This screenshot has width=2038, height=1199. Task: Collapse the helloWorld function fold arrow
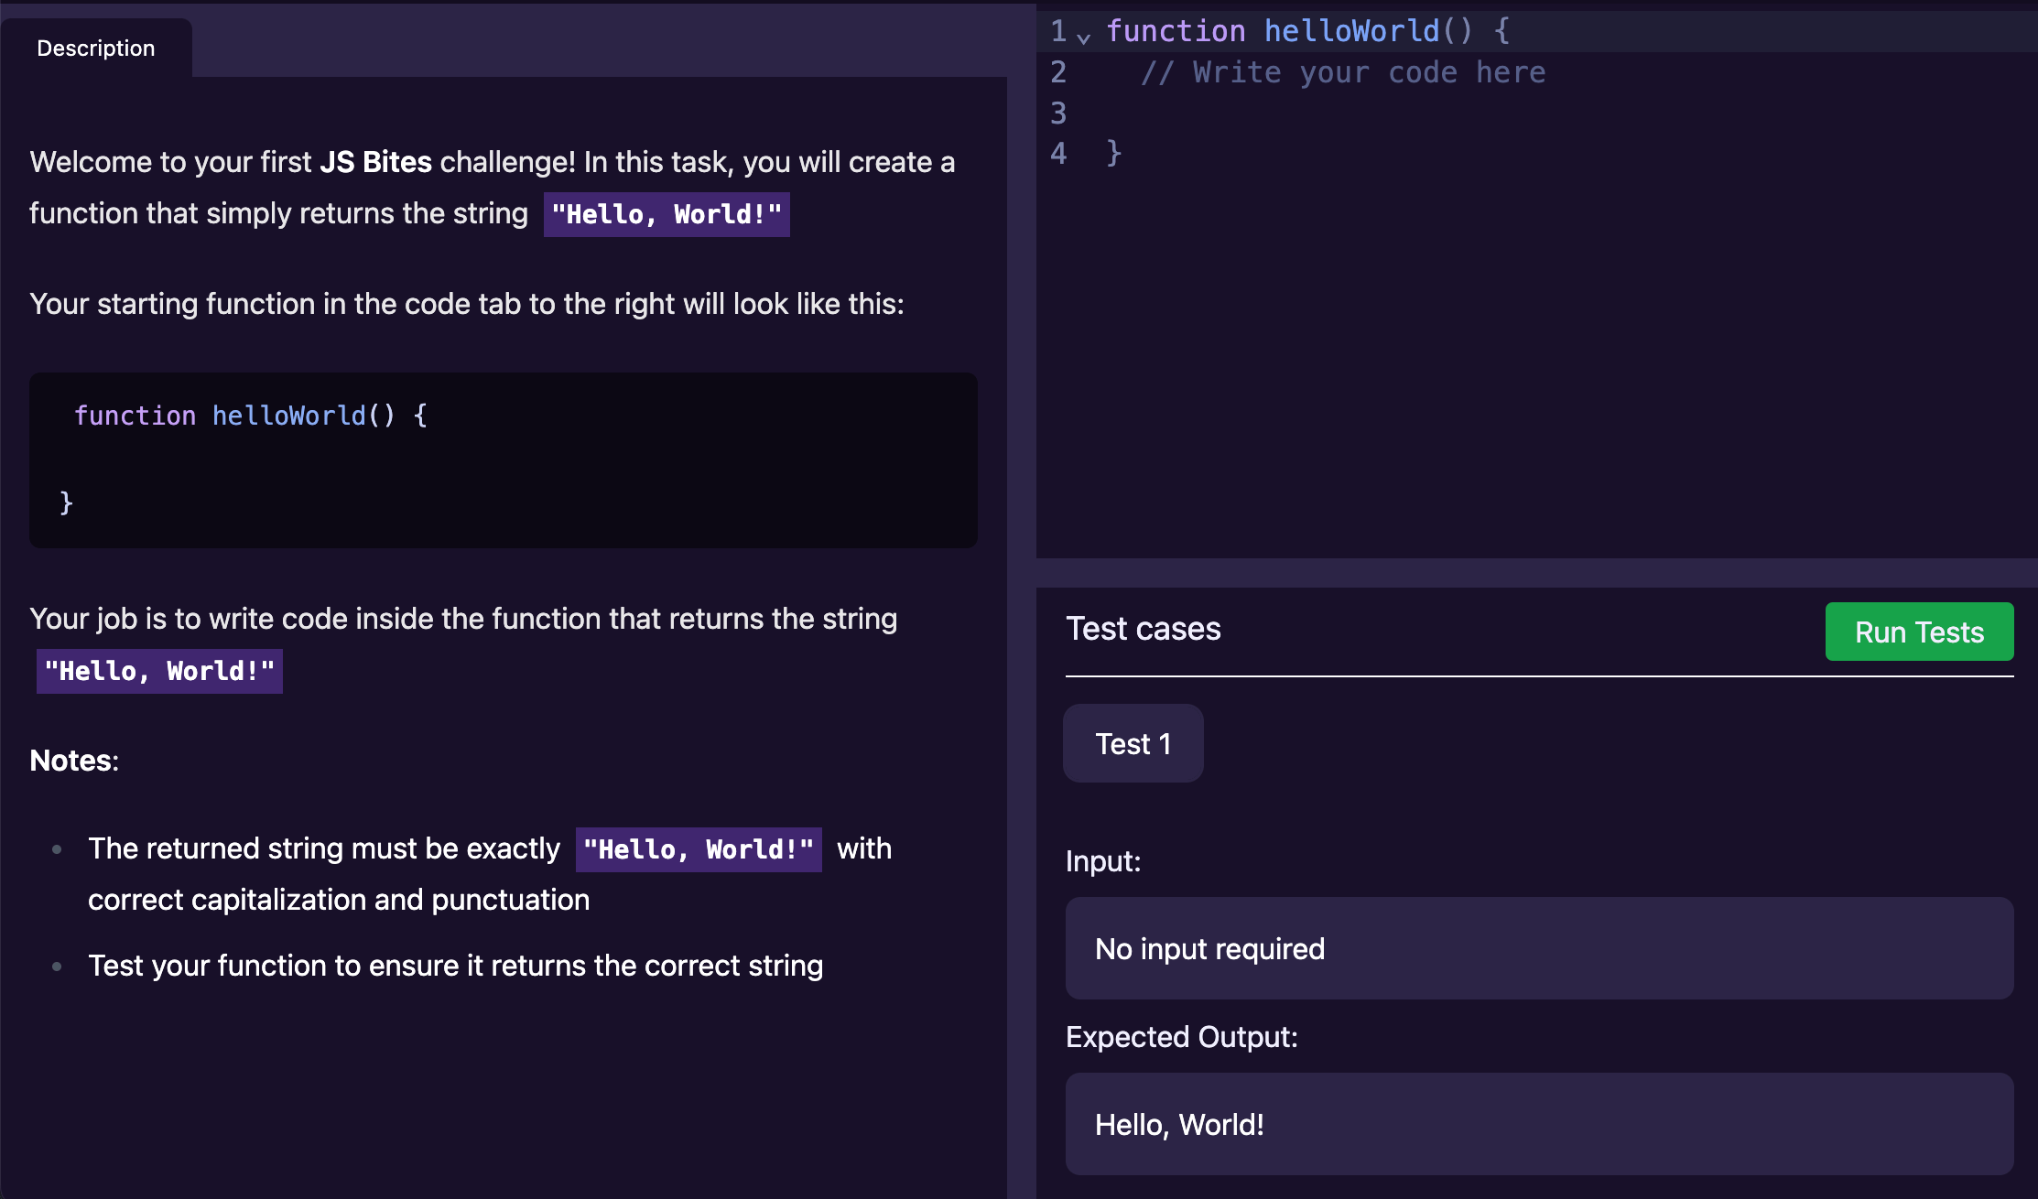coord(1084,37)
